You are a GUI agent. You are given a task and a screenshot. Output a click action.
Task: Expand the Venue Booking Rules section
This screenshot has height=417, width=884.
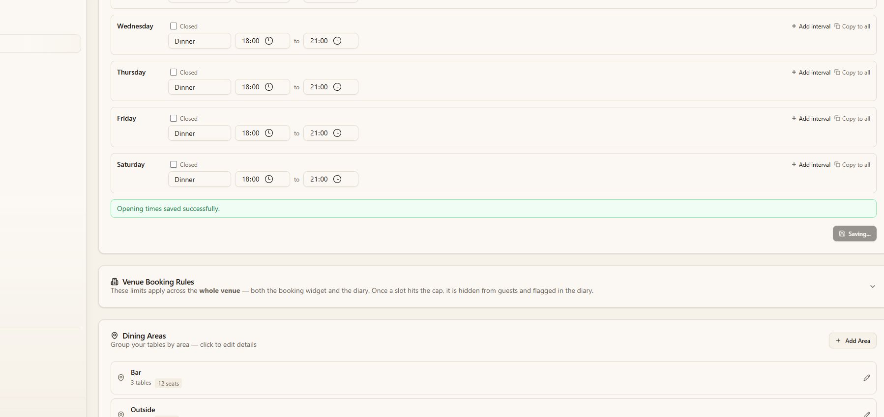coord(872,287)
